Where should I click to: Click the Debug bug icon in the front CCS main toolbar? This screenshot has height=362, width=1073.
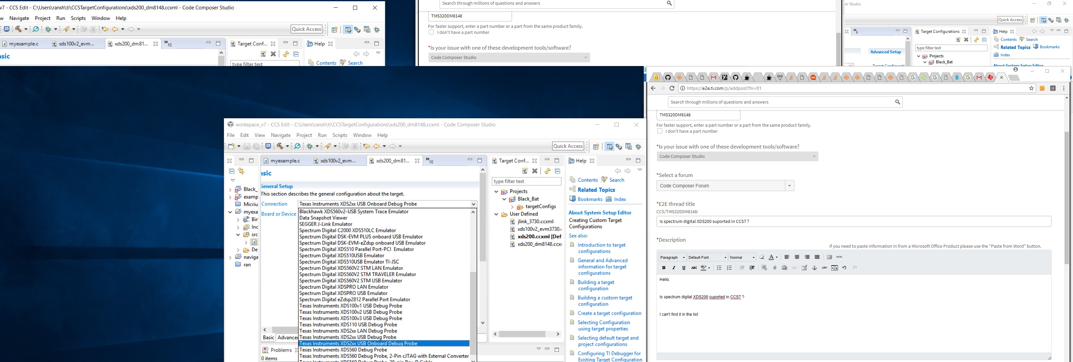pos(310,146)
